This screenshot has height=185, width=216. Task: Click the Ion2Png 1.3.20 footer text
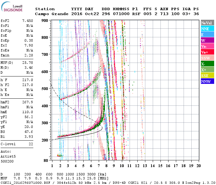(x=200, y=183)
